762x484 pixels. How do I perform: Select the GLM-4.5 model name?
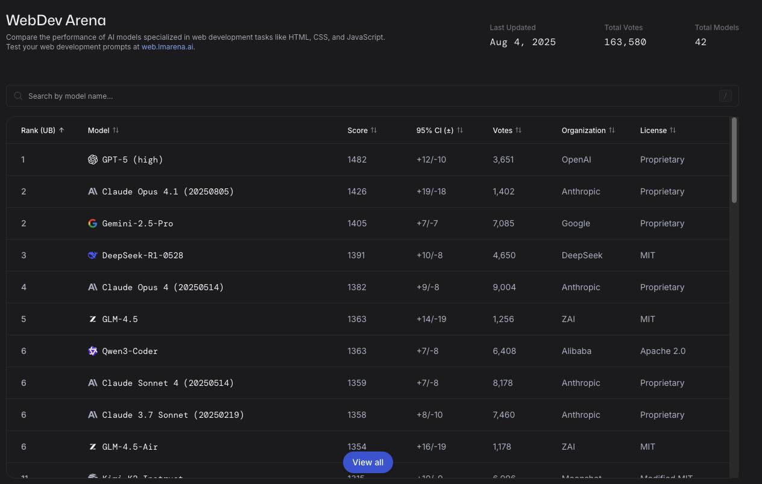120,319
